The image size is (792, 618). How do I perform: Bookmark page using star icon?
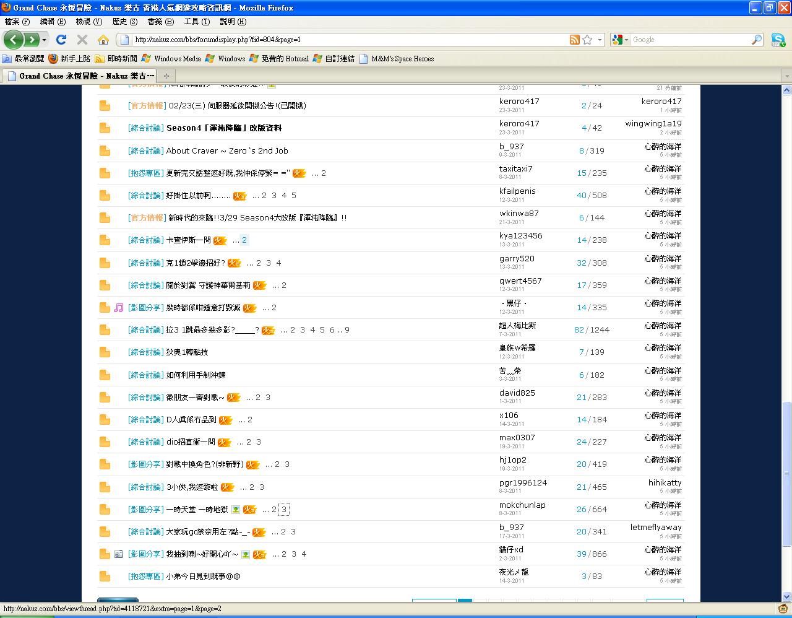click(x=587, y=40)
